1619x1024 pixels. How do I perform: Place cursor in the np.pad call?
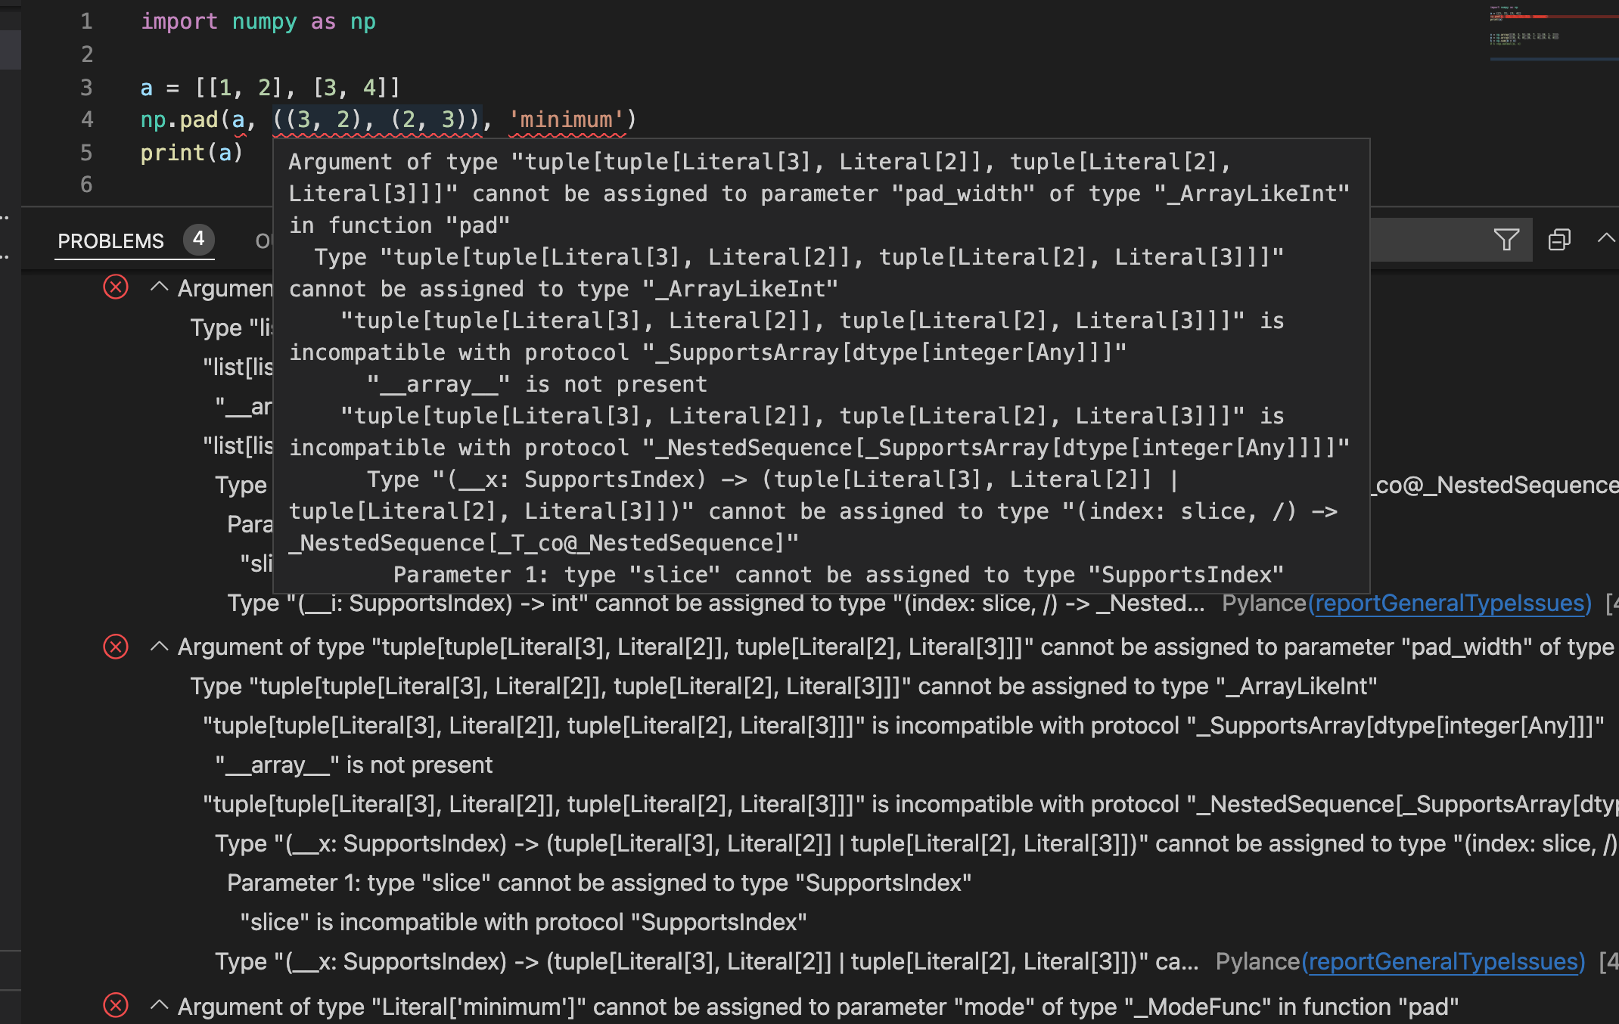click(x=182, y=119)
